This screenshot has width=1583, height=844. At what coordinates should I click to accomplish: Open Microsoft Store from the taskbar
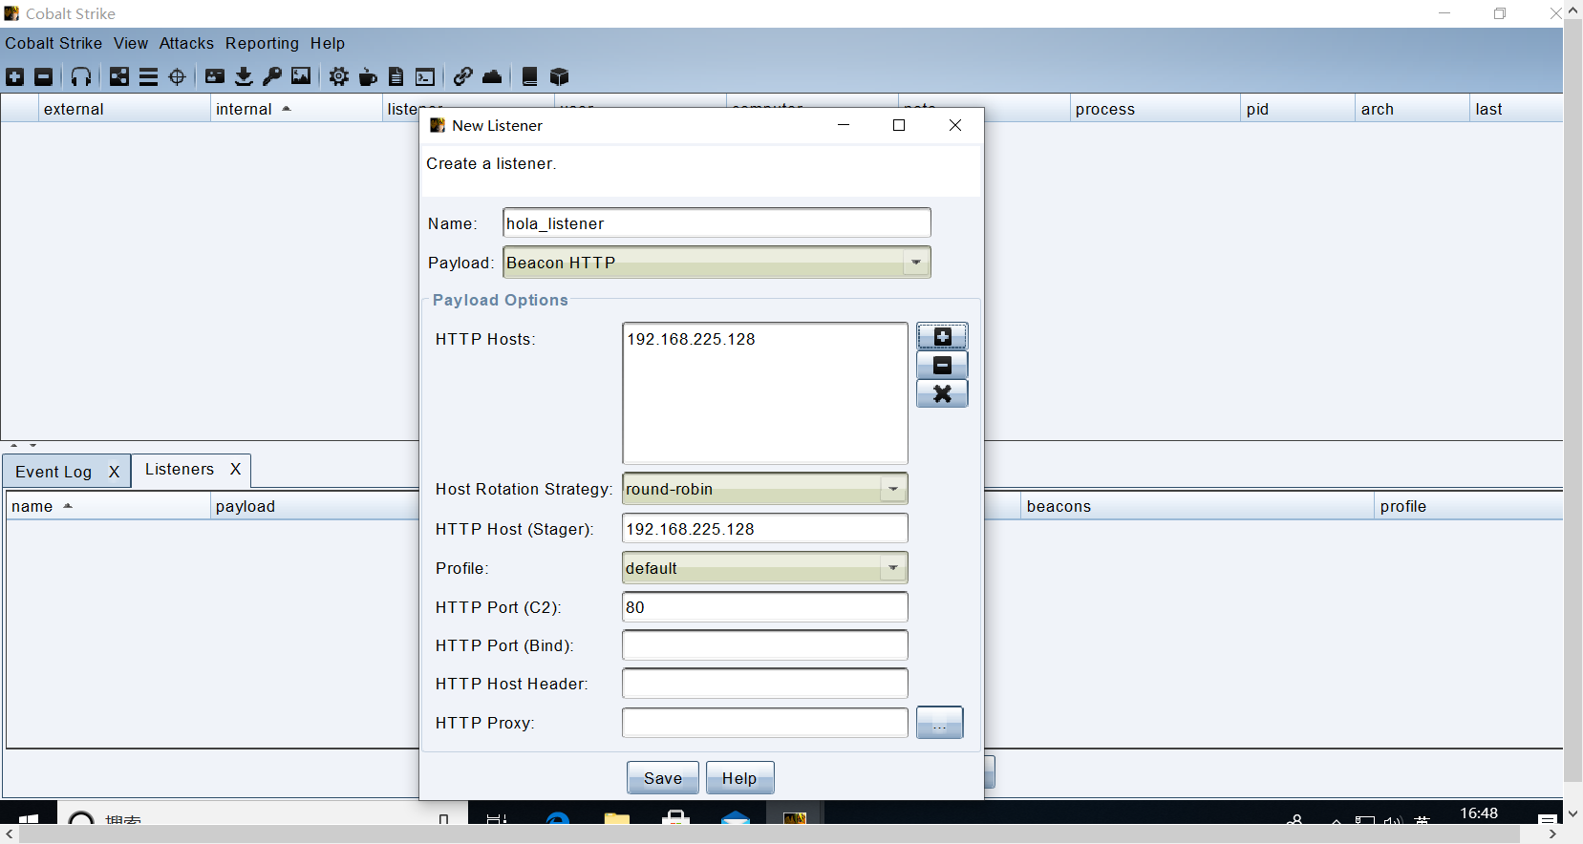coord(676,818)
